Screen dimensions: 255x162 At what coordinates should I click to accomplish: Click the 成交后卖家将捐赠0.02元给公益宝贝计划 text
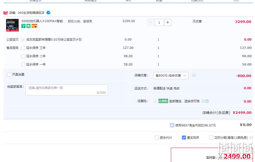54,40
